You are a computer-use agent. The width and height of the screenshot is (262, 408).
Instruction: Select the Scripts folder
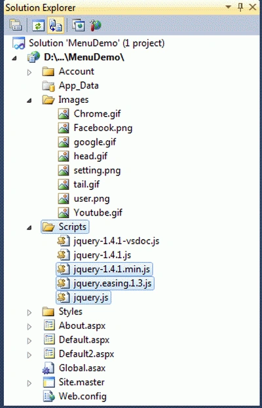tap(65, 227)
